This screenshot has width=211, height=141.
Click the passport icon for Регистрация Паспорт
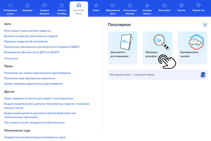click(x=130, y=5)
